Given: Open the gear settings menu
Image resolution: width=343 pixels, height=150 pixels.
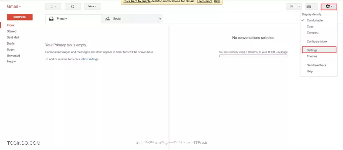Looking at the screenshot, I should click(x=329, y=7).
